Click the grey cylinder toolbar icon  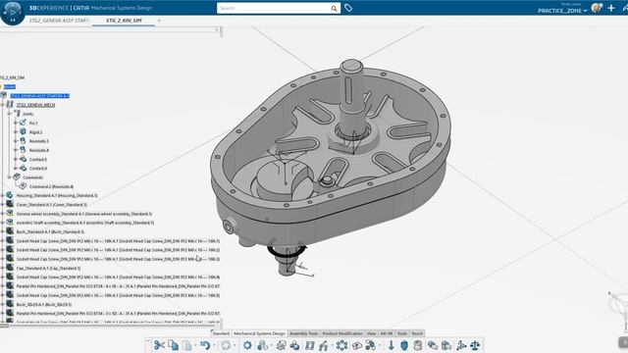click(x=418, y=345)
